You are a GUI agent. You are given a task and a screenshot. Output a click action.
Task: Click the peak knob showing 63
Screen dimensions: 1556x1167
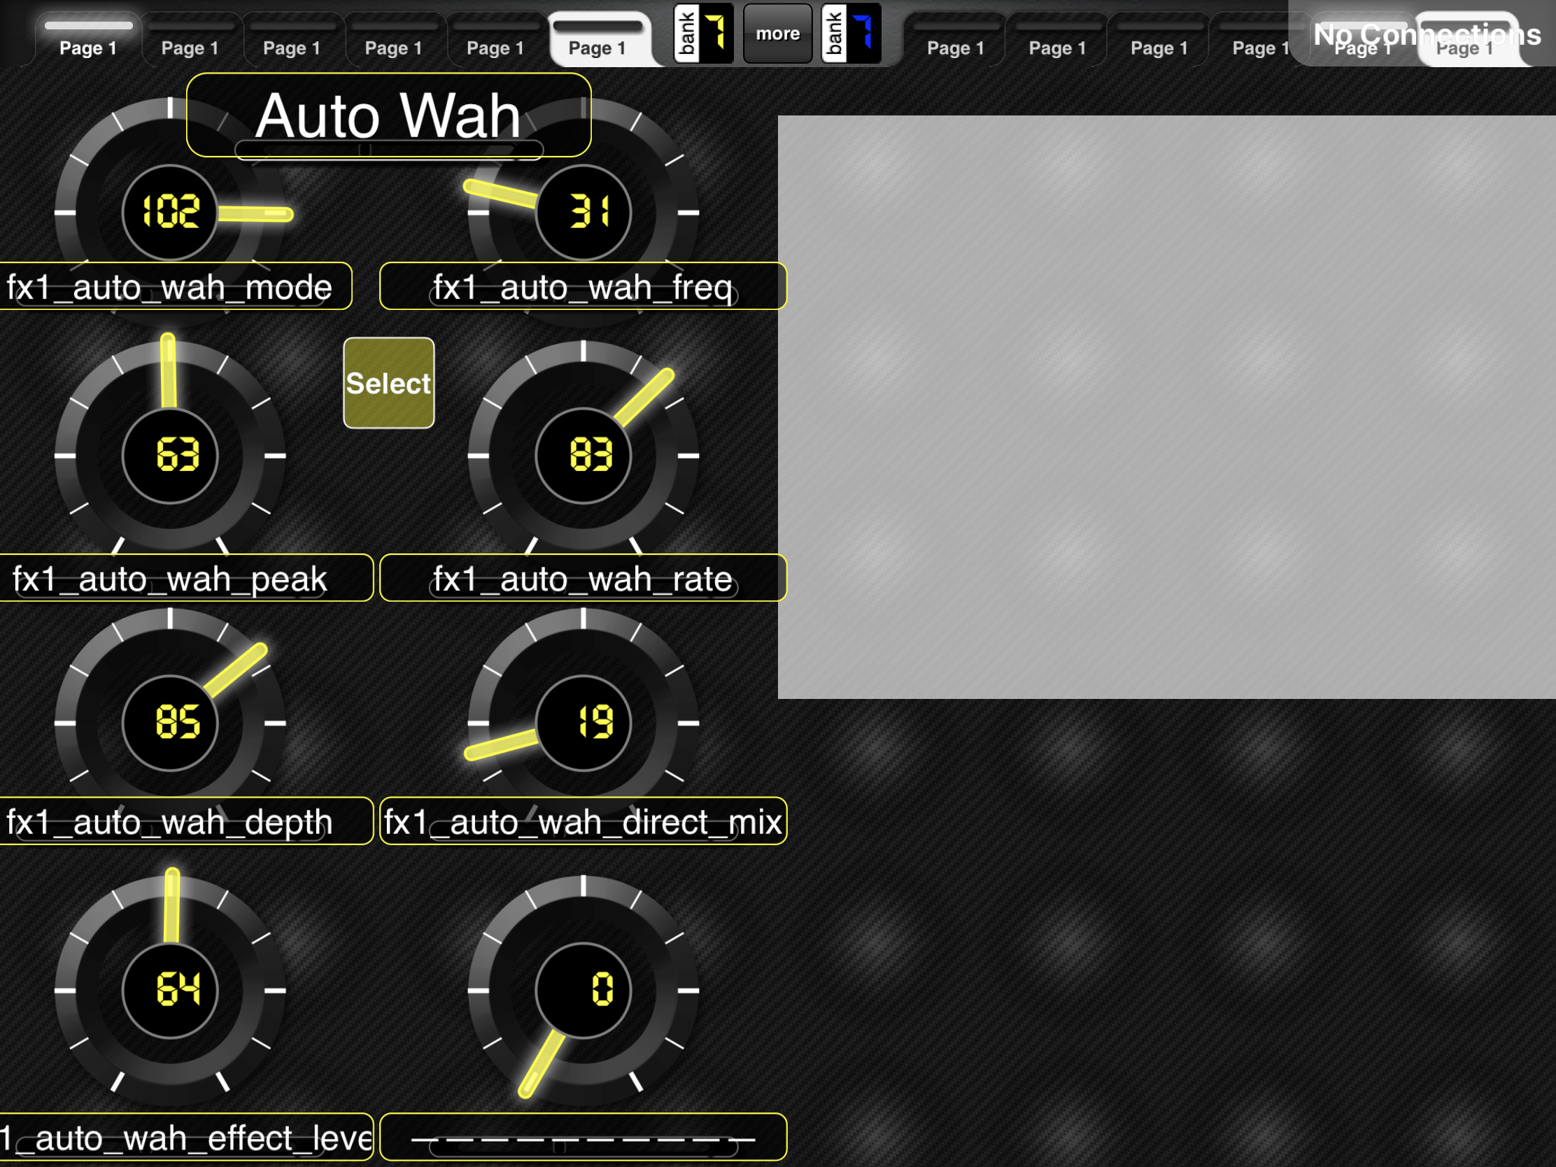pos(170,455)
